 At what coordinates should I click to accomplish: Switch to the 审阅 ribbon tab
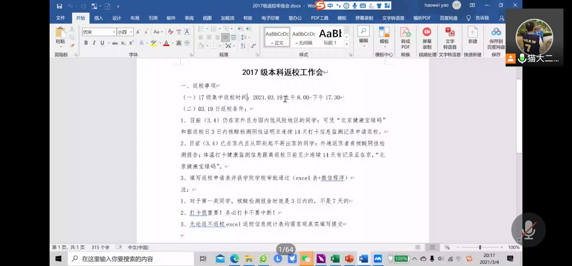pos(189,18)
